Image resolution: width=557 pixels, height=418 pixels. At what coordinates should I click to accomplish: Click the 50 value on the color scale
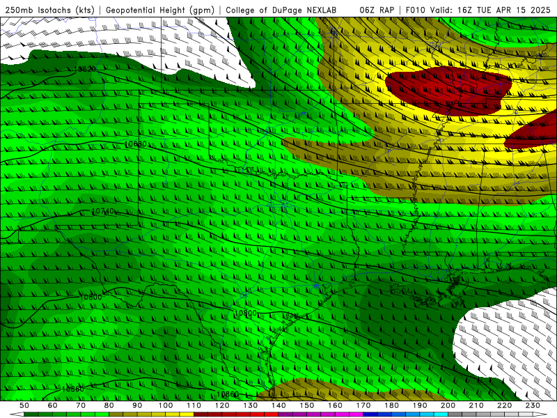[x=24, y=405]
